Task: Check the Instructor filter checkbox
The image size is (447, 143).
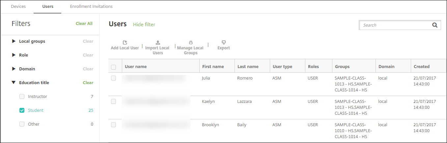Action: point(22,97)
